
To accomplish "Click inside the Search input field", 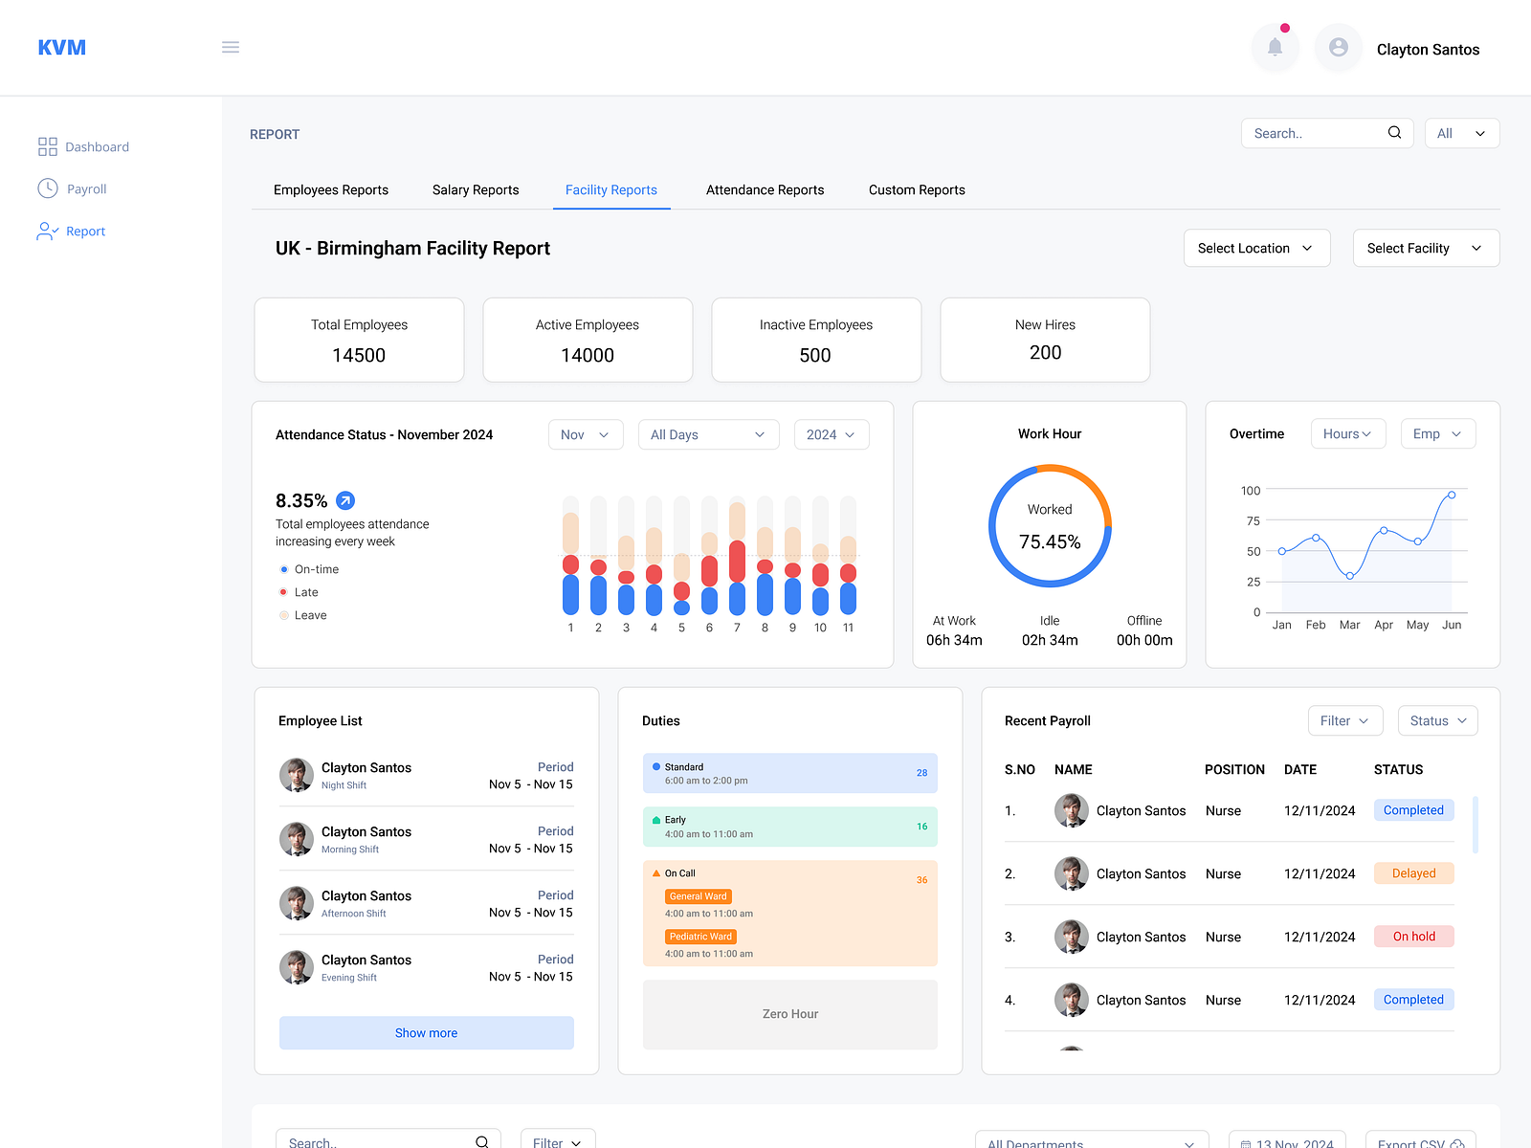I will pos(1311,133).
